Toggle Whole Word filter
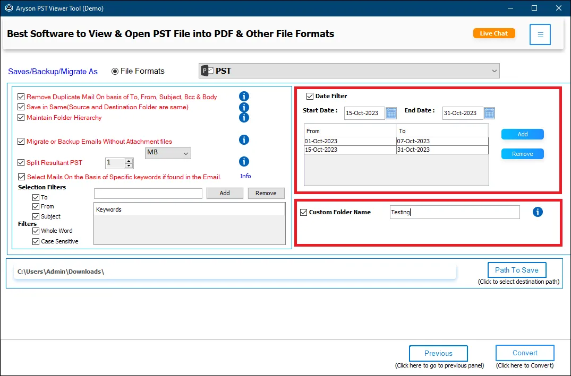571x376 pixels. pos(36,231)
